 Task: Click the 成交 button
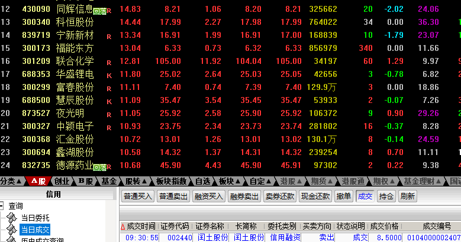(x=365, y=196)
